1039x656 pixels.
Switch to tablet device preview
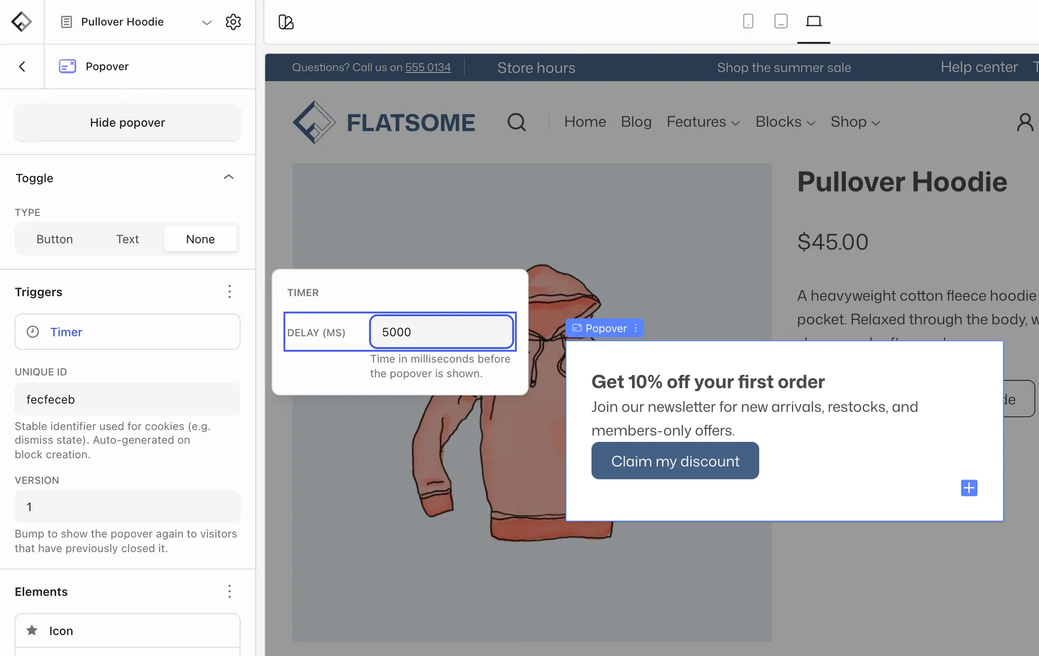pyautogui.click(x=781, y=21)
